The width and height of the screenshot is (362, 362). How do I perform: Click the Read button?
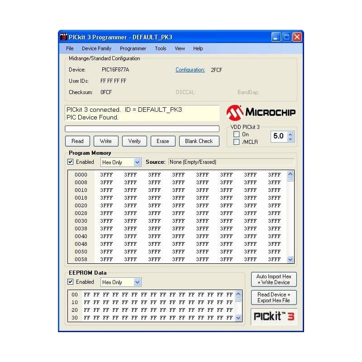tap(77, 141)
